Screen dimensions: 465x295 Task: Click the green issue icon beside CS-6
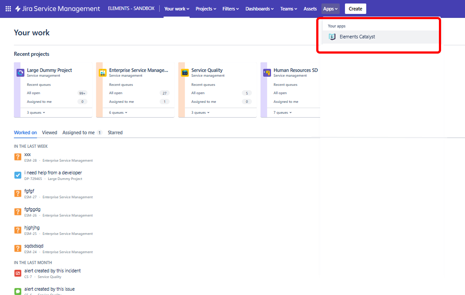click(17, 292)
